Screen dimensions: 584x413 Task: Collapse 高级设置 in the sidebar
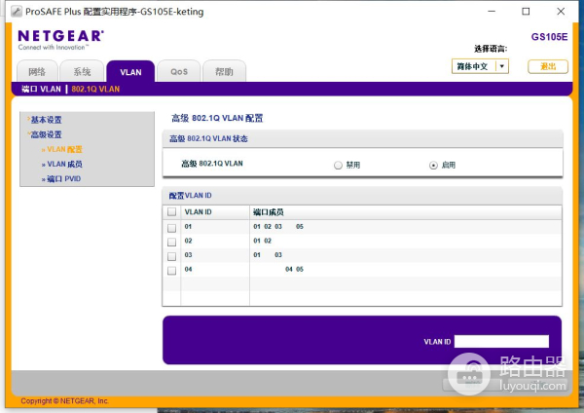45,134
